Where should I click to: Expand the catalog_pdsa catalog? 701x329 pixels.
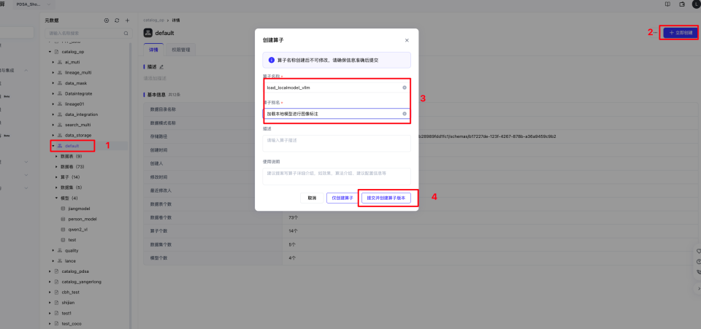tap(50, 271)
